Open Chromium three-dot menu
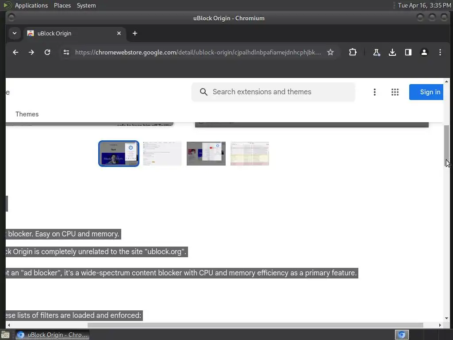 [x=440, y=52]
